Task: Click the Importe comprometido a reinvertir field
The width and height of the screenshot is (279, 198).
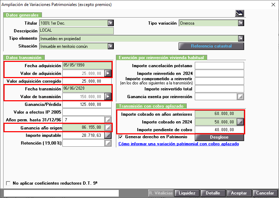Action: click(x=219, y=81)
